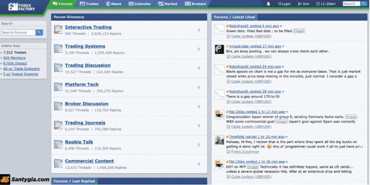Click the search magnifier in top bar
Screen dimensions: 370x185
[364, 4]
